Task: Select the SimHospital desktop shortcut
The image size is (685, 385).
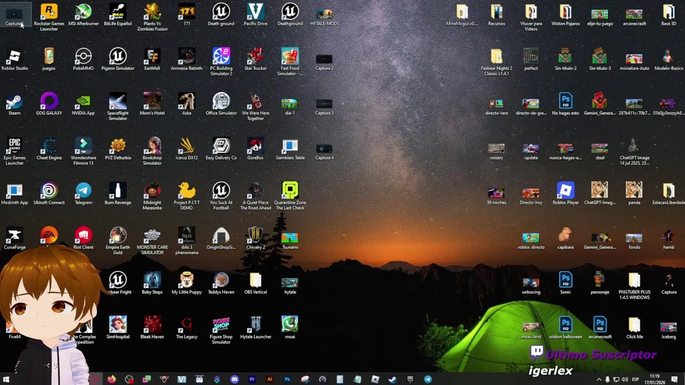Action: click(x=118, y=328)
